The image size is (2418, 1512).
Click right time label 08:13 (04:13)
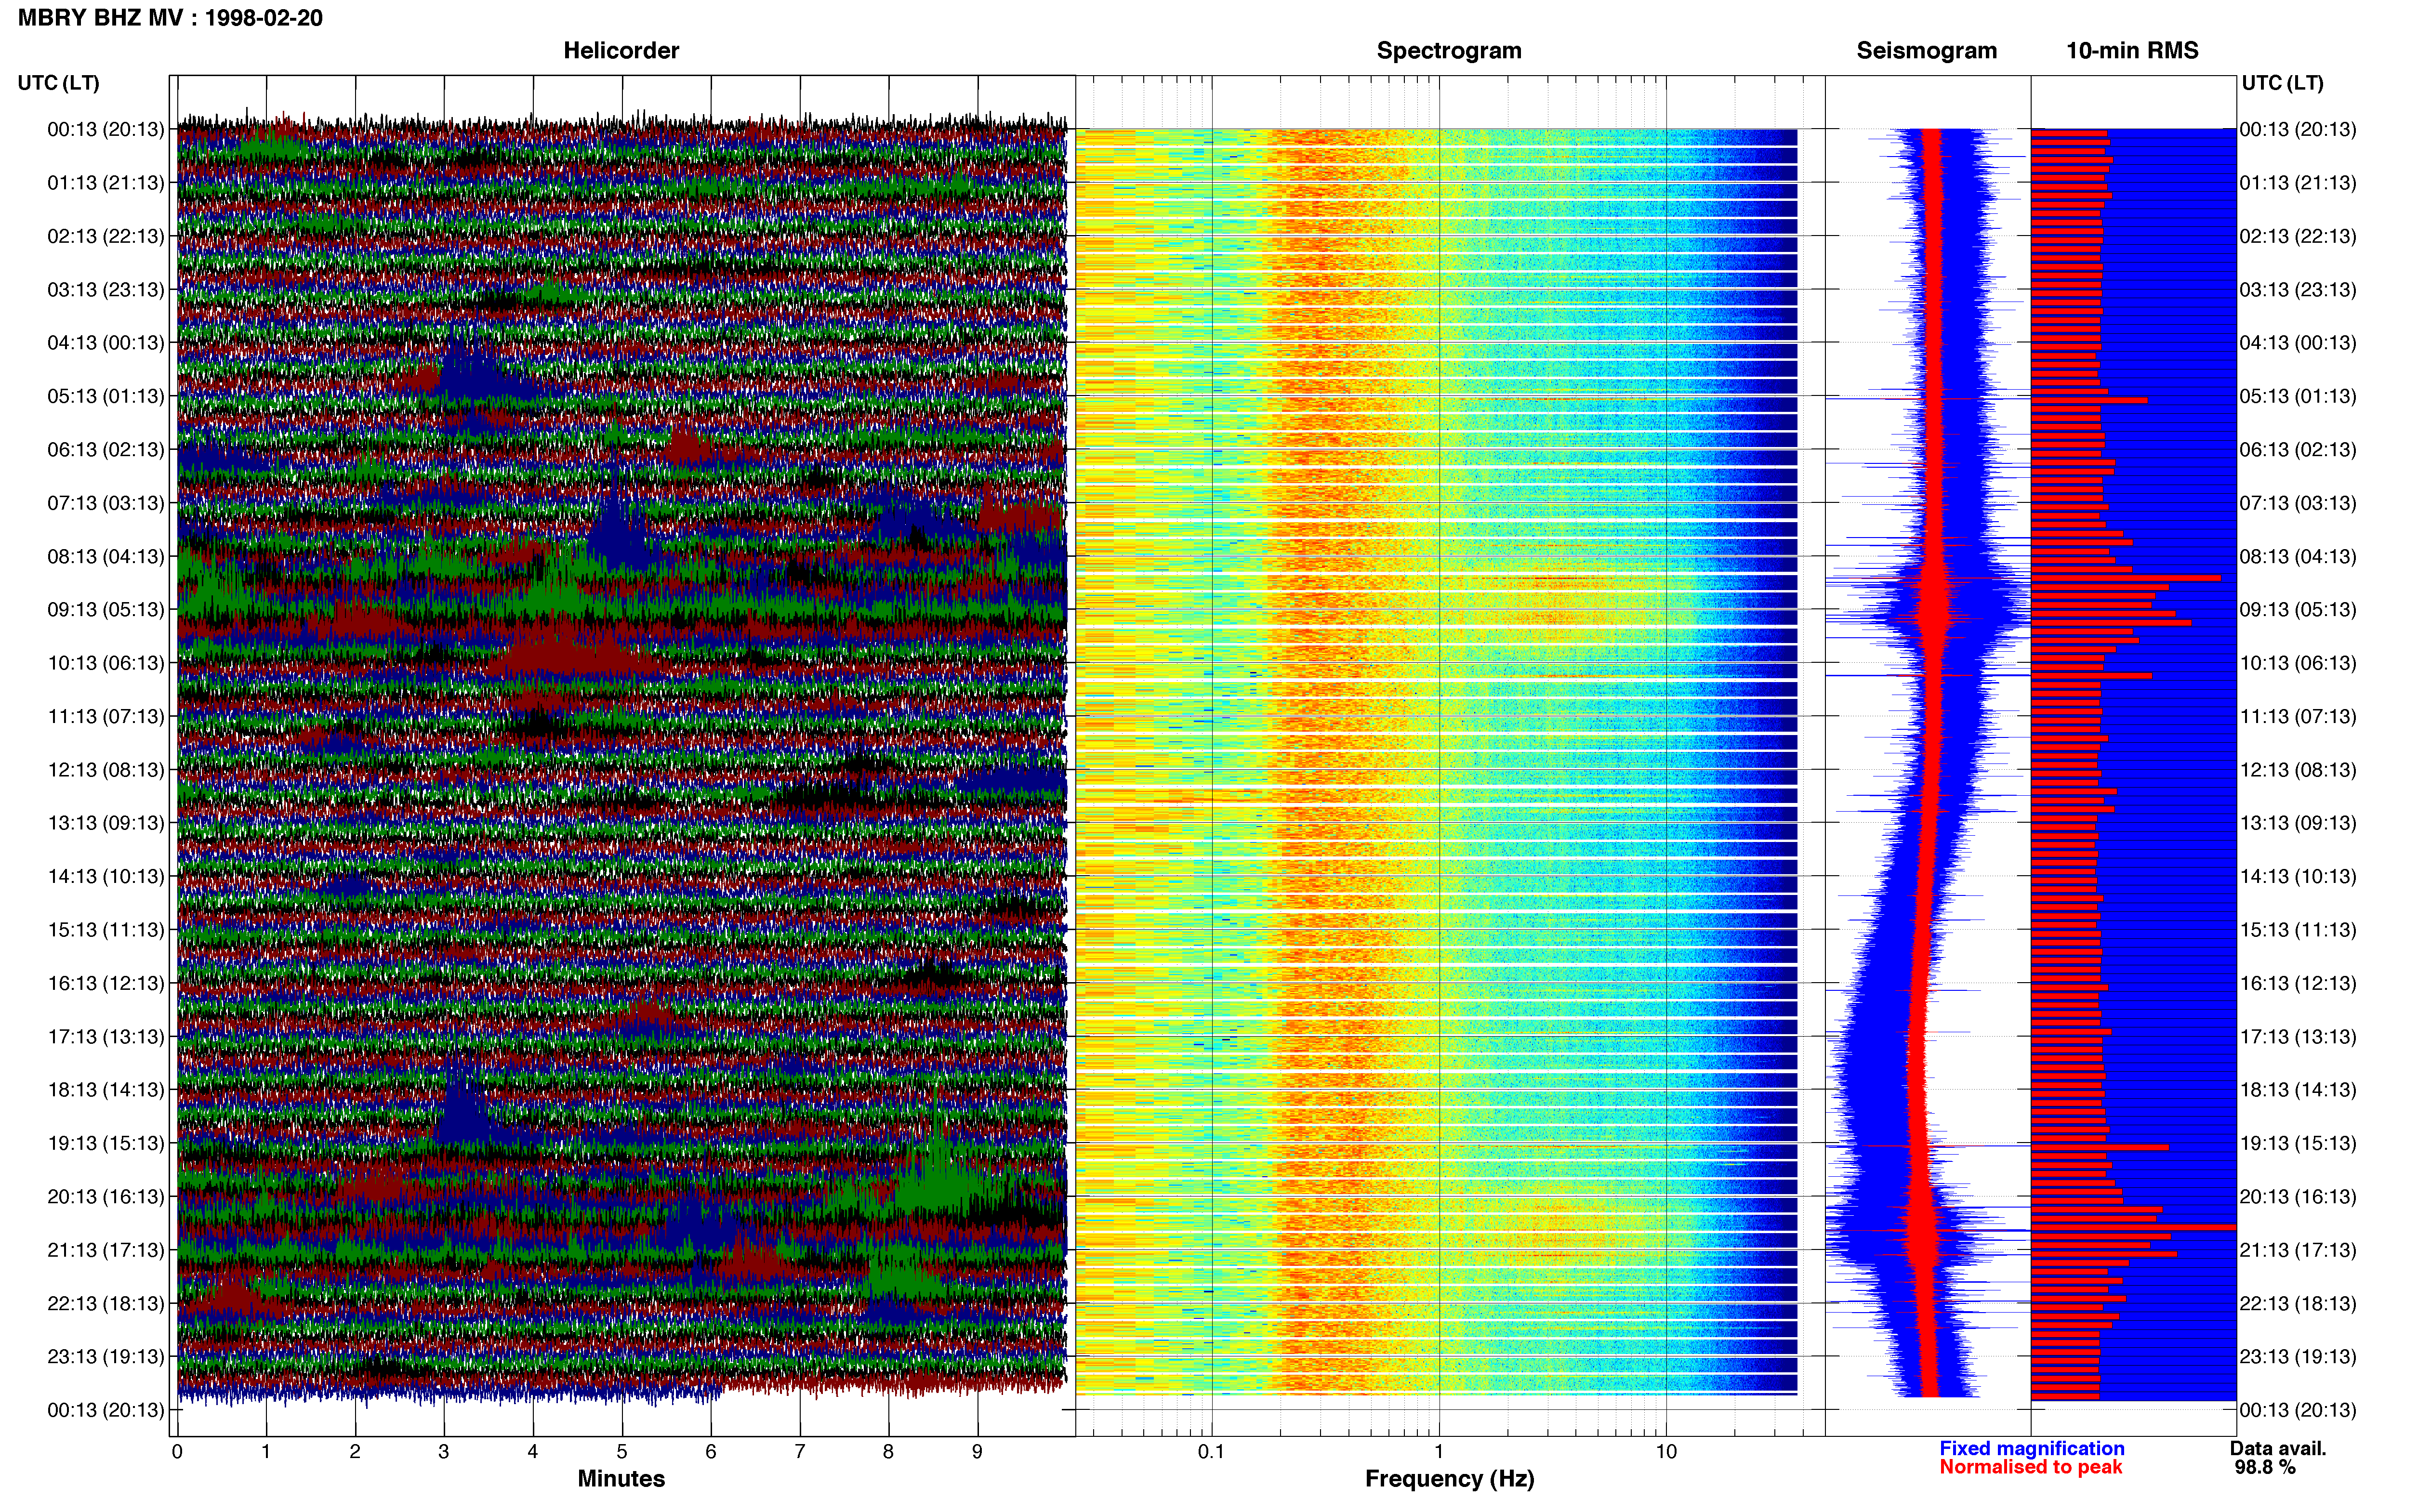coord(2298,556)
